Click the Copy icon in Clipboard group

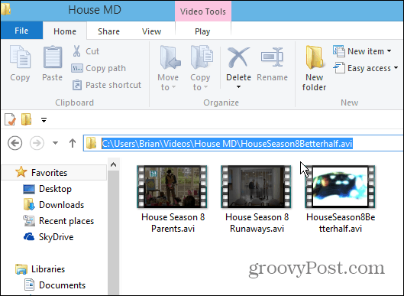(x=20, y=57)
